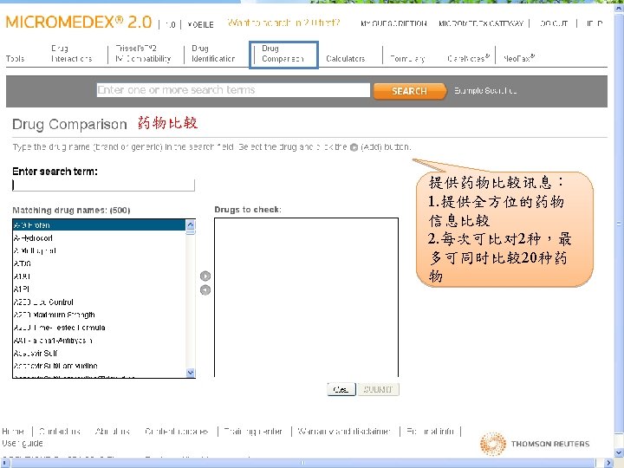Open the Editorial info footer link
The width and height of the screenshot is (624, 468).
coord(430,431)
